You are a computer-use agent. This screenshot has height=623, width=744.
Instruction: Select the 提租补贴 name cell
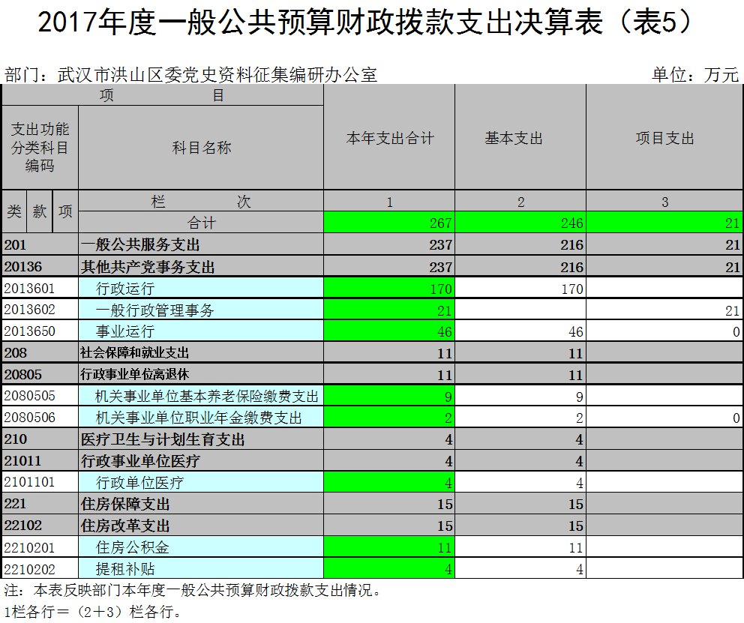201,569
